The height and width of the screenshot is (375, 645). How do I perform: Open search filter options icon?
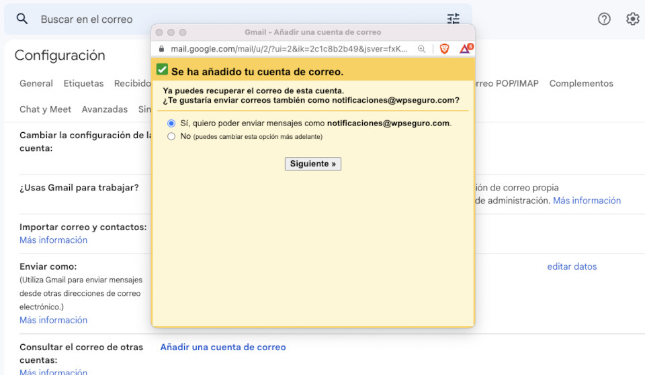(453, 19)
